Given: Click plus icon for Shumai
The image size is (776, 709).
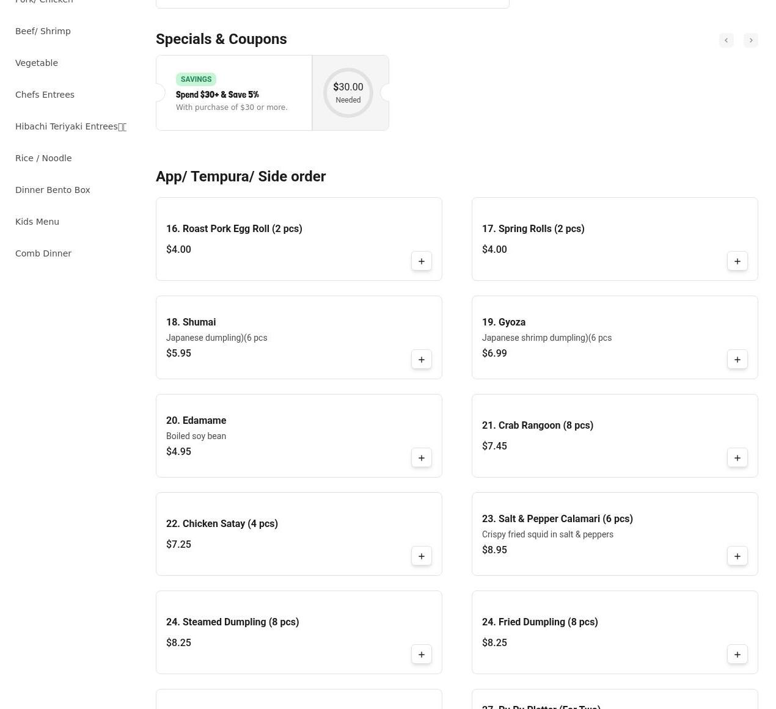Looking at the screenshot, I should click(x=421, y=360).
